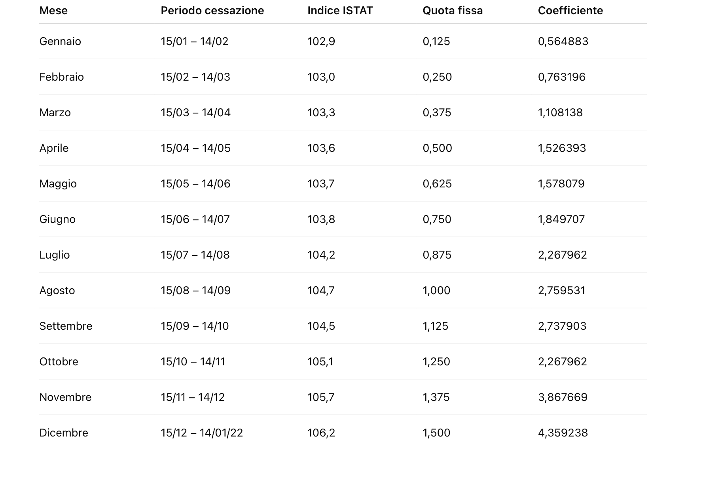This screenshot has height=480, width=705.
Task: Click Giugno quota fissa 0,750
Action: [437, 219]
